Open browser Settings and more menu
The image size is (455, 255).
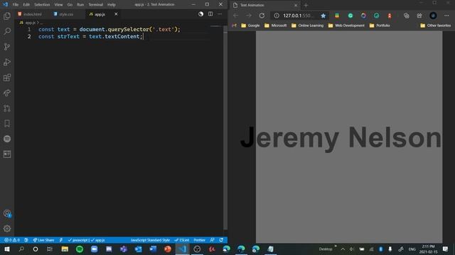tap(446, 16)
